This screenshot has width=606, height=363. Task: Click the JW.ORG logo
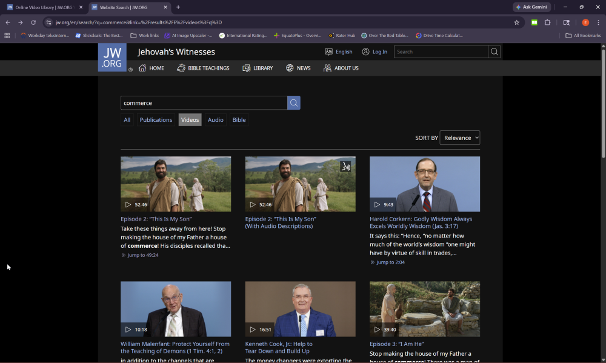coord(112,58)
